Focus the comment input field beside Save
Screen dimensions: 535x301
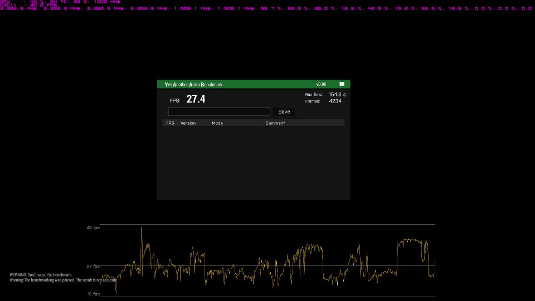coord(219,111)
